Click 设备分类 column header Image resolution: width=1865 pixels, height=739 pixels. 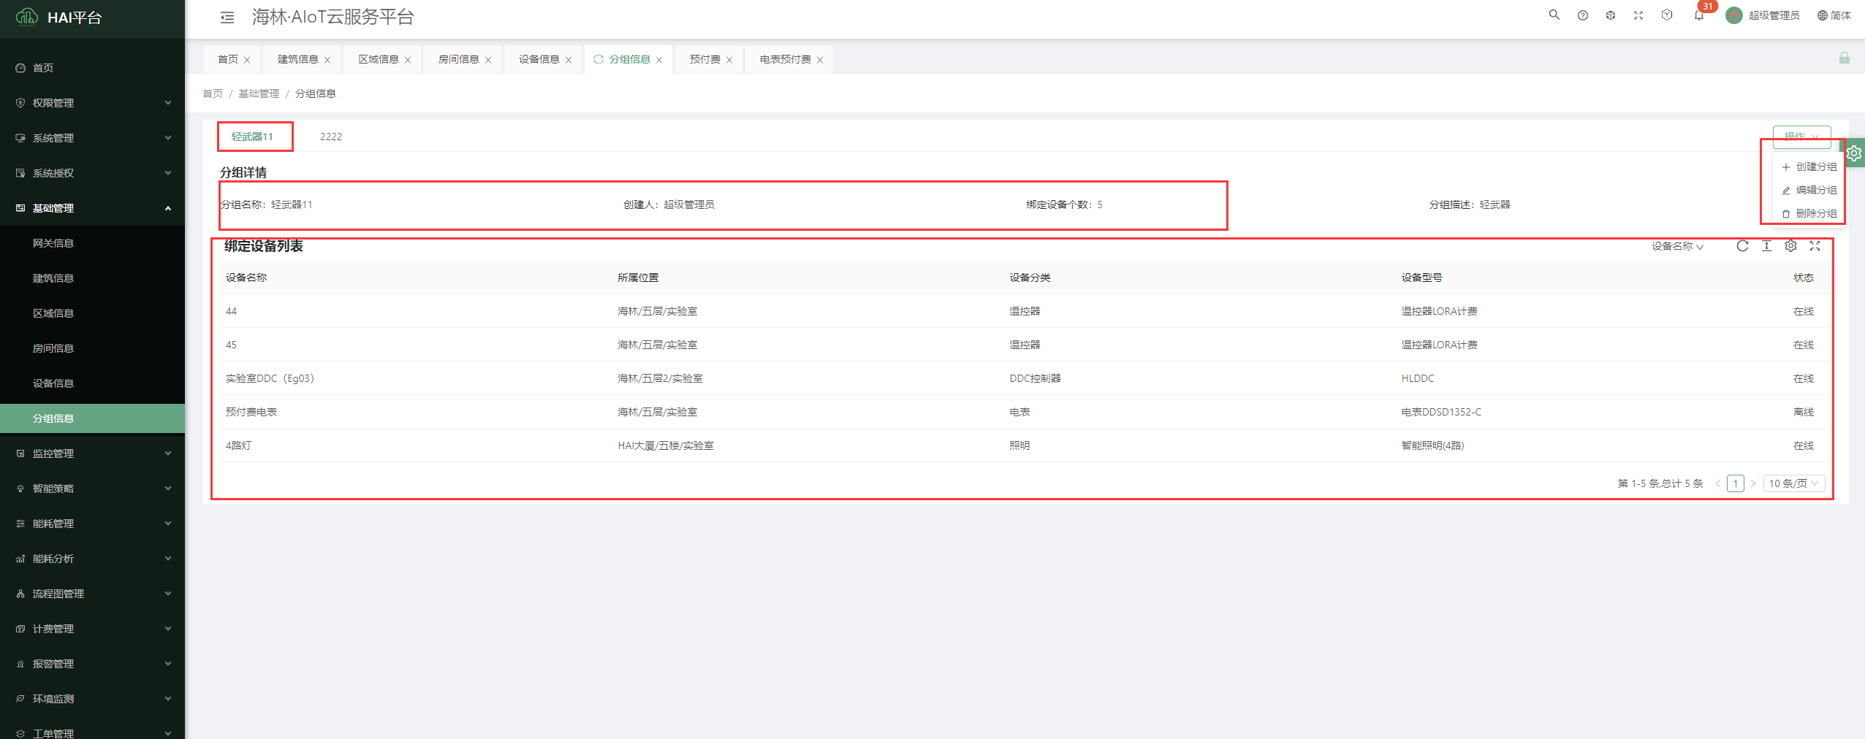(x=1030, y=277)
